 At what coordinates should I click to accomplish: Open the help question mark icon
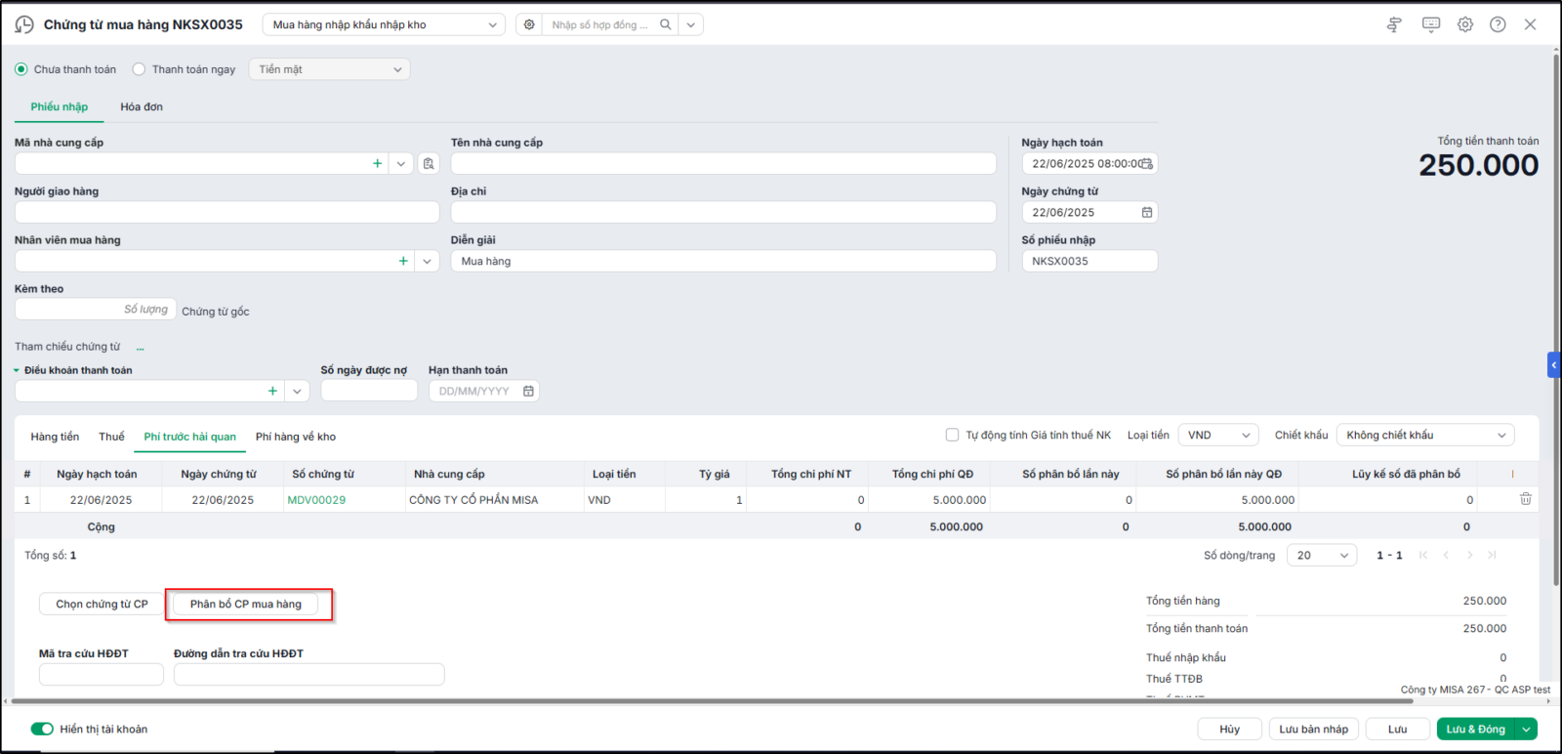1498,24
